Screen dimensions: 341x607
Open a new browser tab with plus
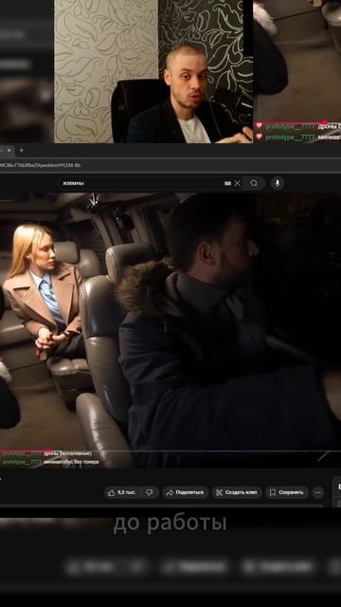coord(21,150)
